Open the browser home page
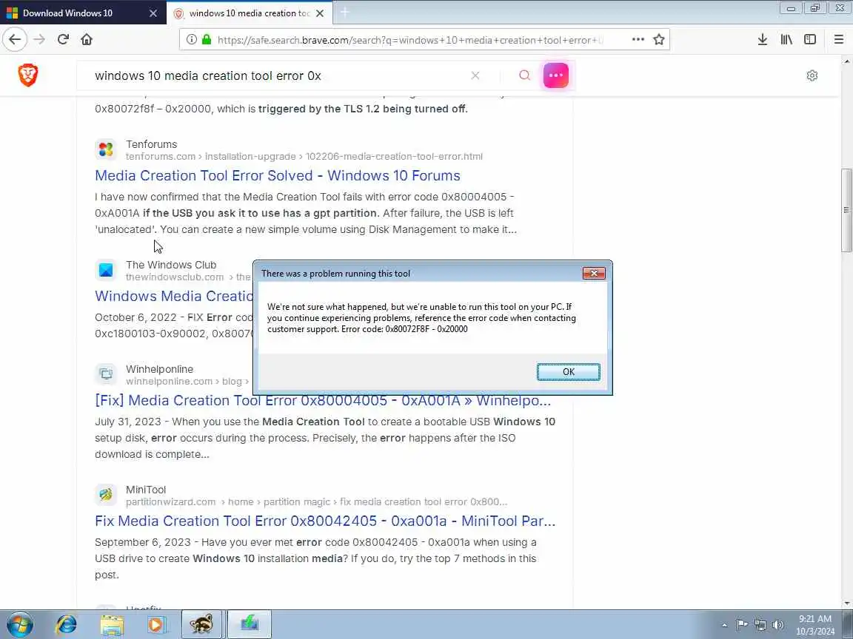This screenshot has height=639, width=853. pyautogui.click(x=87, y=39)
